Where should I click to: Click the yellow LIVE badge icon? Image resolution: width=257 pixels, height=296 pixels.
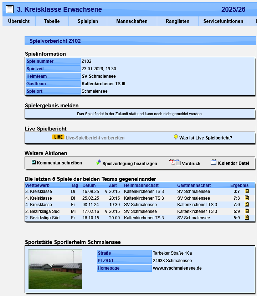tap(58, 137)
